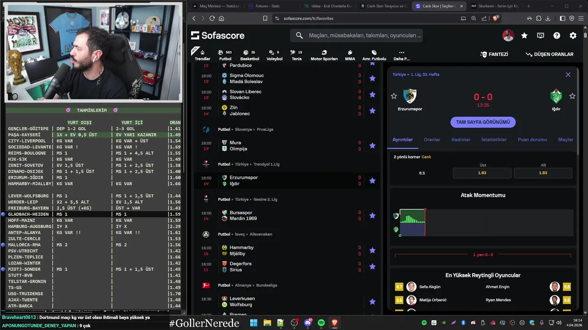
Task: Open the browser downloads icon
Action: (x=548, y=18)
